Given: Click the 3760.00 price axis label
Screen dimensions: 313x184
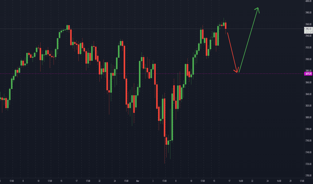Looking at the screenshot, I should click(x=308, y=141).
